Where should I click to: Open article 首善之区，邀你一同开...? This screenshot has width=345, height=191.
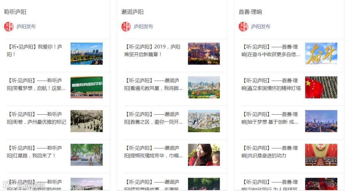(153, 118)
